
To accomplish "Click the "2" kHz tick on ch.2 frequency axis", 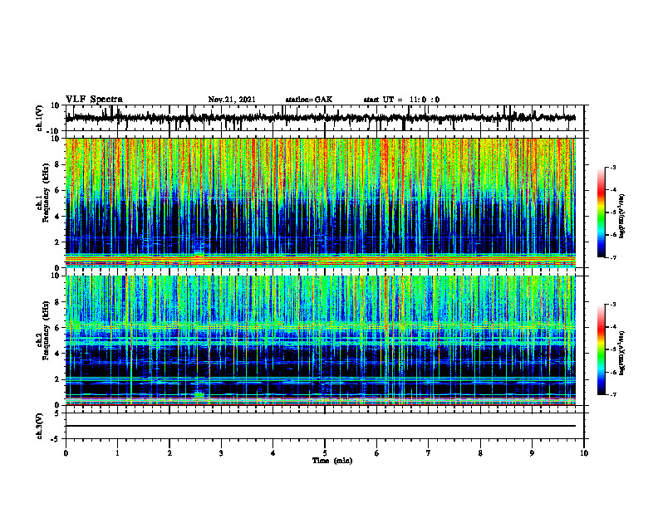I will point(58,379).
